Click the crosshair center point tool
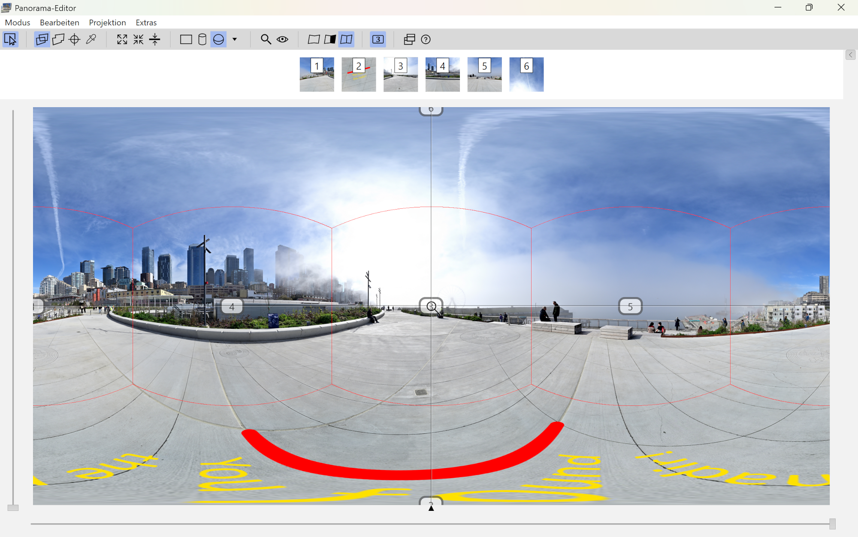 [75, 39]
